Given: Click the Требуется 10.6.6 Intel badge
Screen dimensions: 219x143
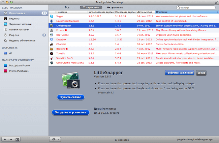Looking at the screenshot, I should 179,73.
